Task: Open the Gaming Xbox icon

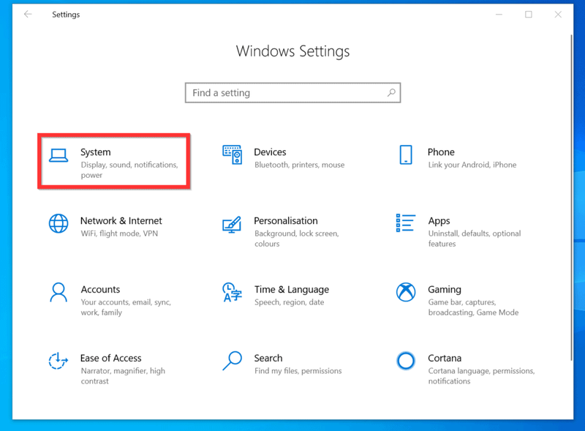Action: coord(406,292)
